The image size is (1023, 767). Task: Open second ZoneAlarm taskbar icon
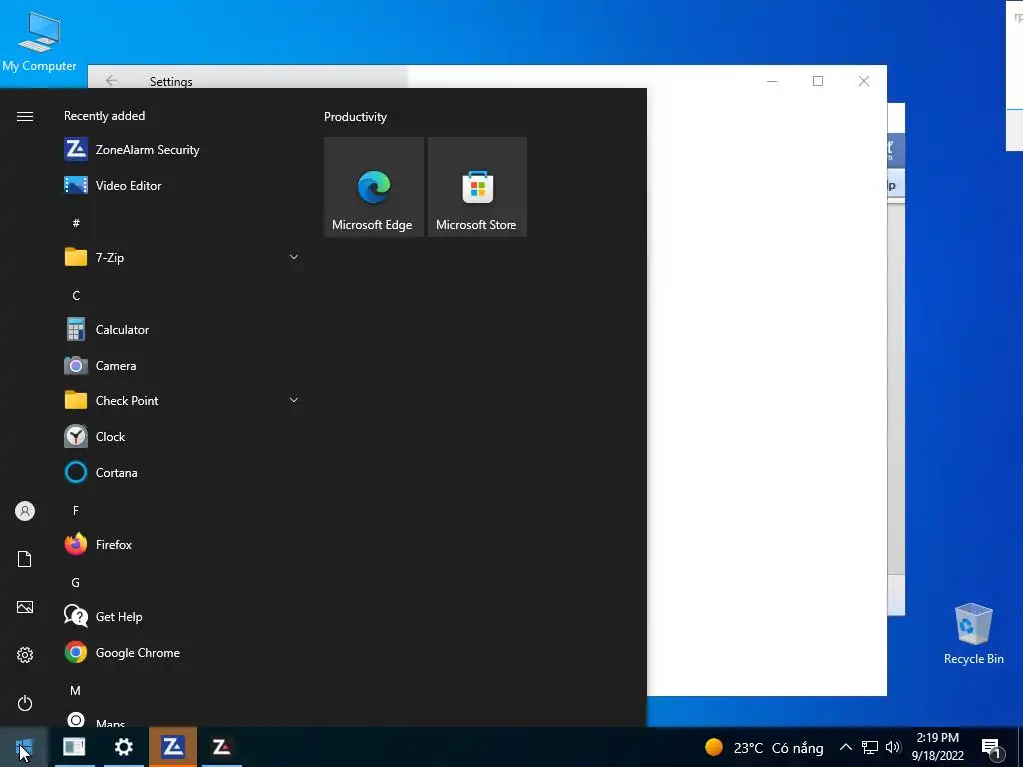pyautogui.click(x=221, y=747)
